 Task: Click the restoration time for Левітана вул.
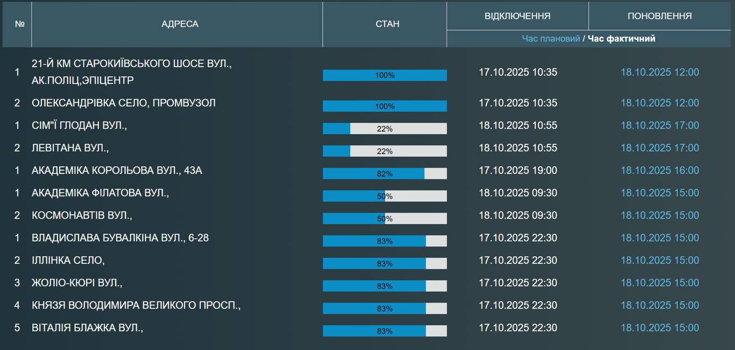pyautogui.click(x=660, y=148)
